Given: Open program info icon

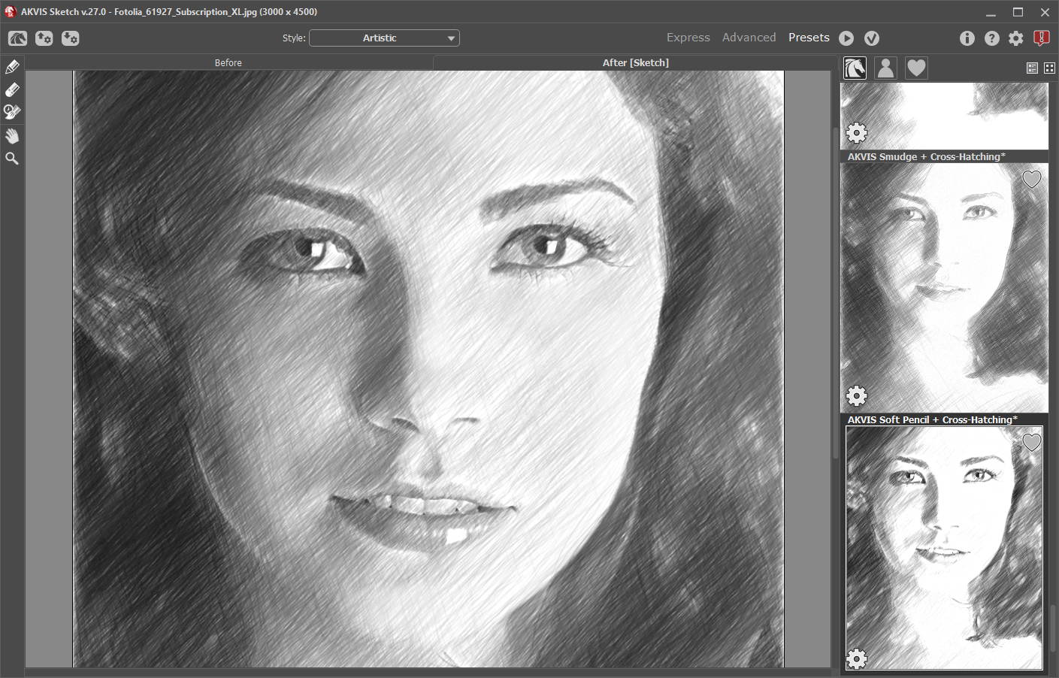Looking at the screenshot, I should pyautogui.click(x=967, y=38).
